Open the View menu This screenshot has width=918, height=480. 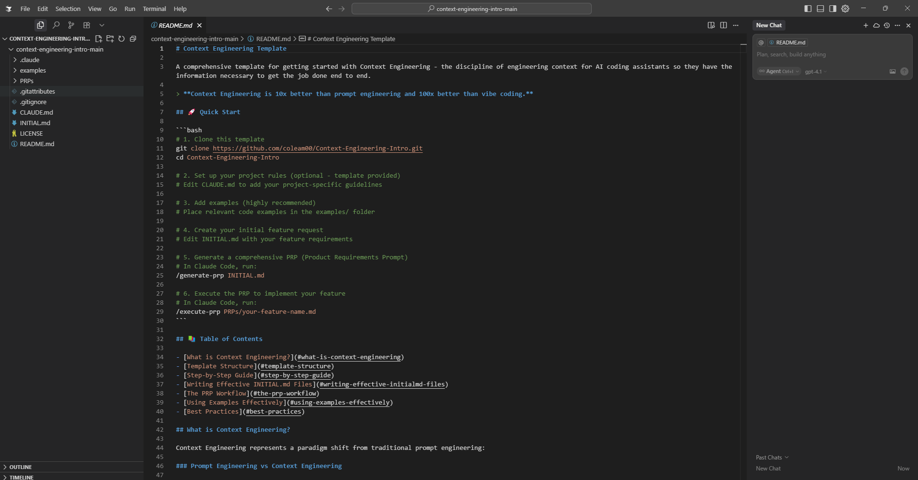[95, 9]
